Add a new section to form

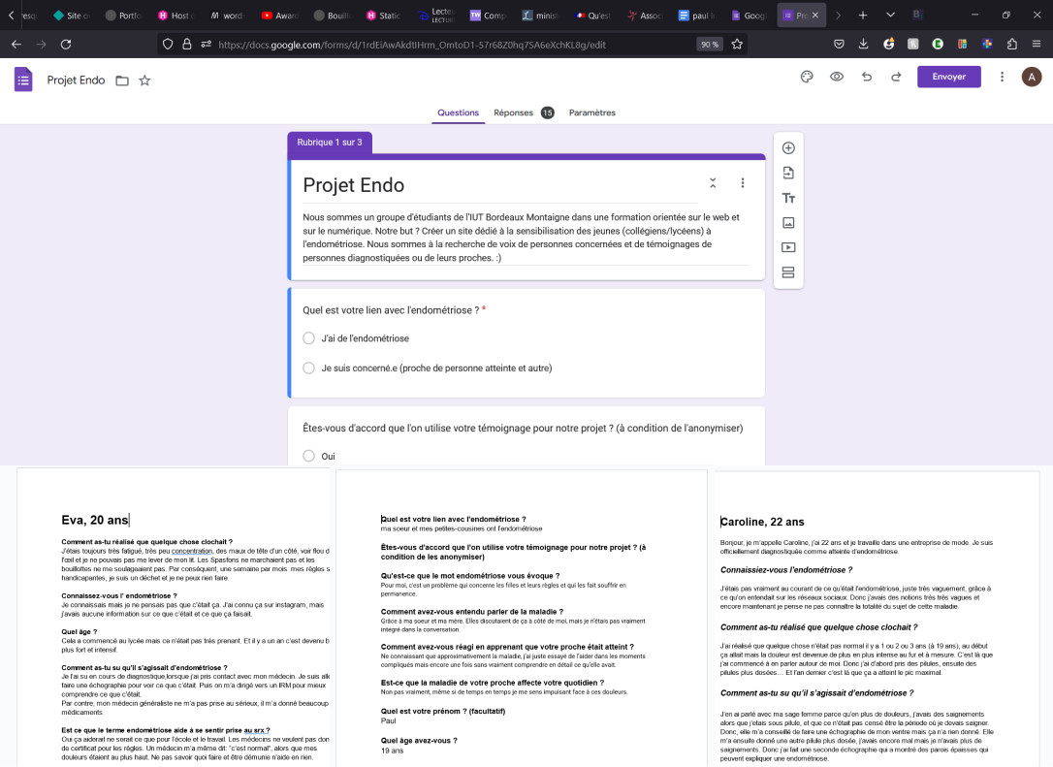pos(788,272)
